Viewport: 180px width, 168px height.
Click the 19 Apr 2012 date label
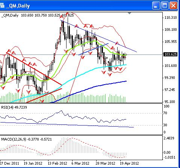129,163
